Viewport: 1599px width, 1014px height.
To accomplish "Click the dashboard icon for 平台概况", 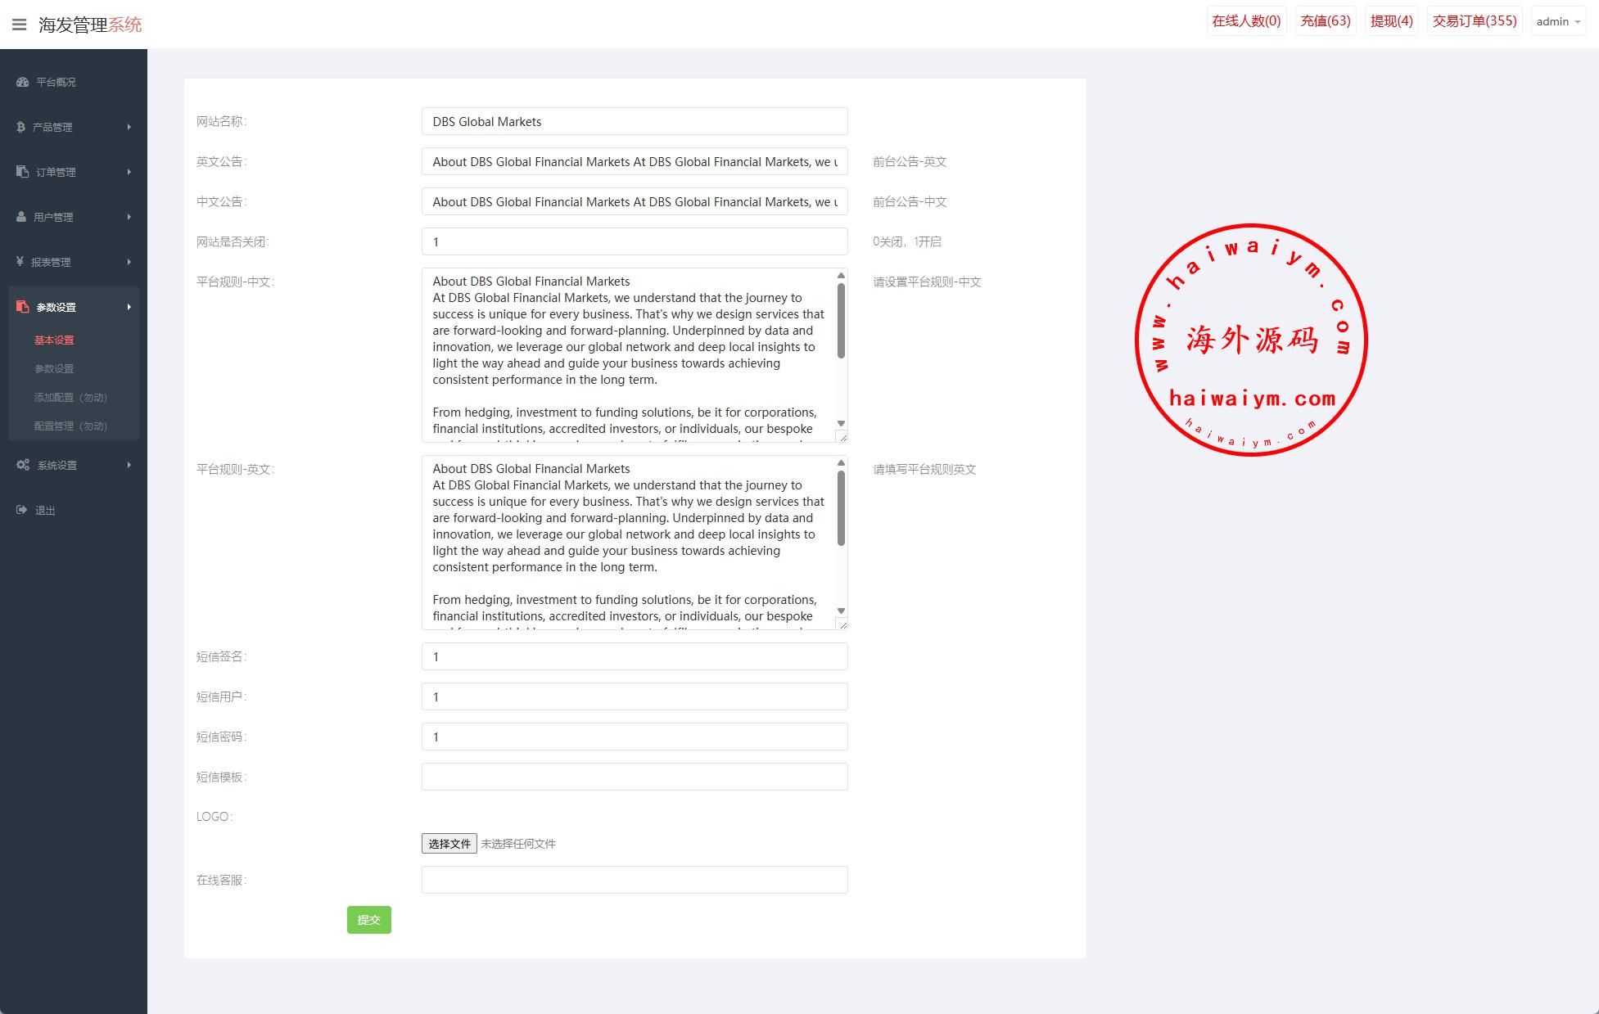I will (x=22, y=82).
